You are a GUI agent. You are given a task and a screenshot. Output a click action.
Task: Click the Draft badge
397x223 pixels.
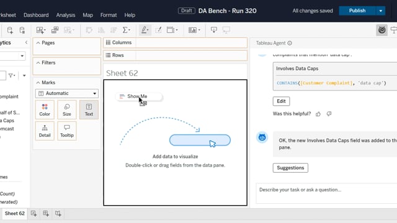click(187, 11)
